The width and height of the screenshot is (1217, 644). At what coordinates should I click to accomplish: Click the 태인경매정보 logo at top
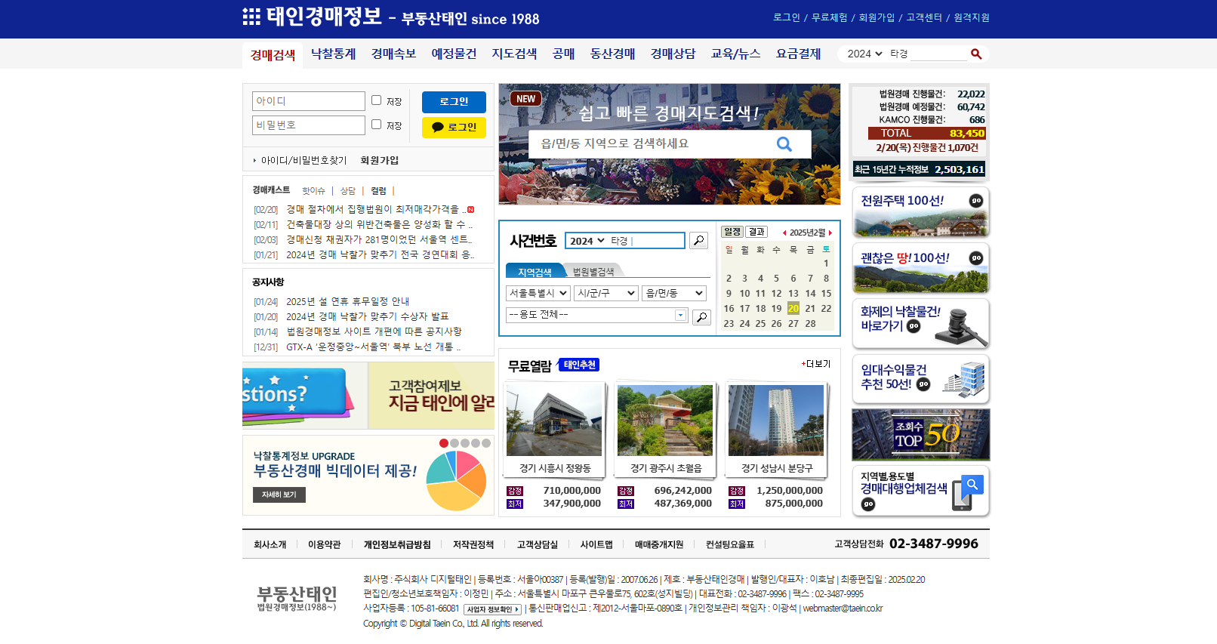[x=312, y=17]
